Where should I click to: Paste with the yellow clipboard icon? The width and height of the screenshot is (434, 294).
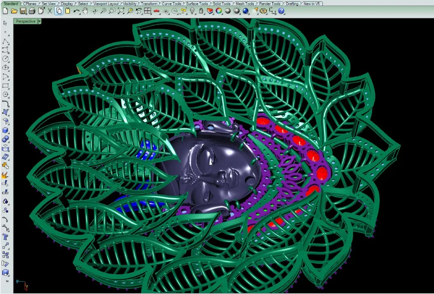(x=68, y=11)
